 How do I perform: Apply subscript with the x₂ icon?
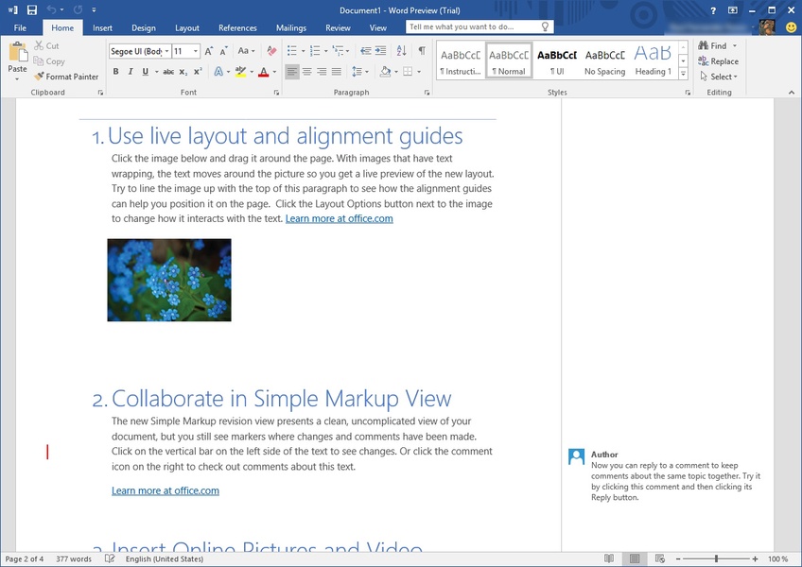183,72
